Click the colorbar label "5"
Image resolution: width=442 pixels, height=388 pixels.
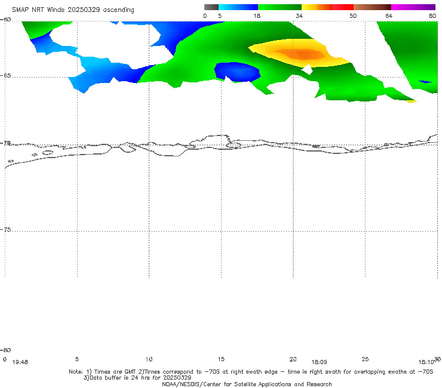pos(220,16)
